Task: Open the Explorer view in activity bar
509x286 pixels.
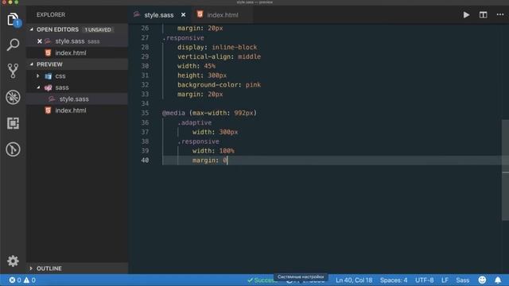Action: coord(13,19)
